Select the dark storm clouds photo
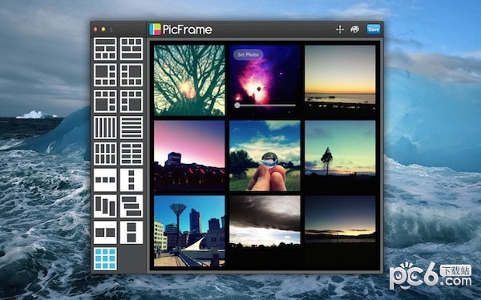This screenshot has width=481, height=300. click(x=265, y=231)
